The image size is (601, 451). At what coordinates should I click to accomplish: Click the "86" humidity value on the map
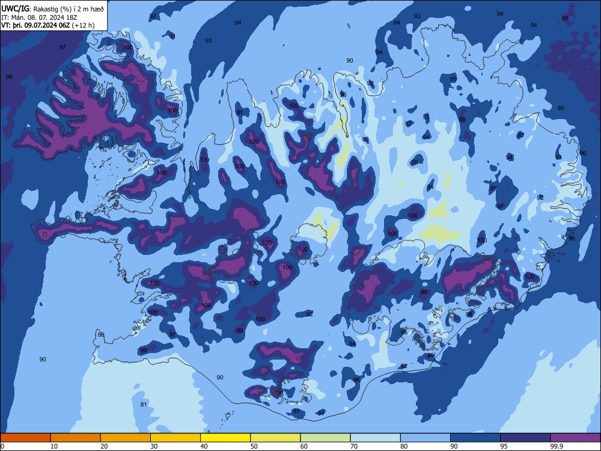pos(101,334)
